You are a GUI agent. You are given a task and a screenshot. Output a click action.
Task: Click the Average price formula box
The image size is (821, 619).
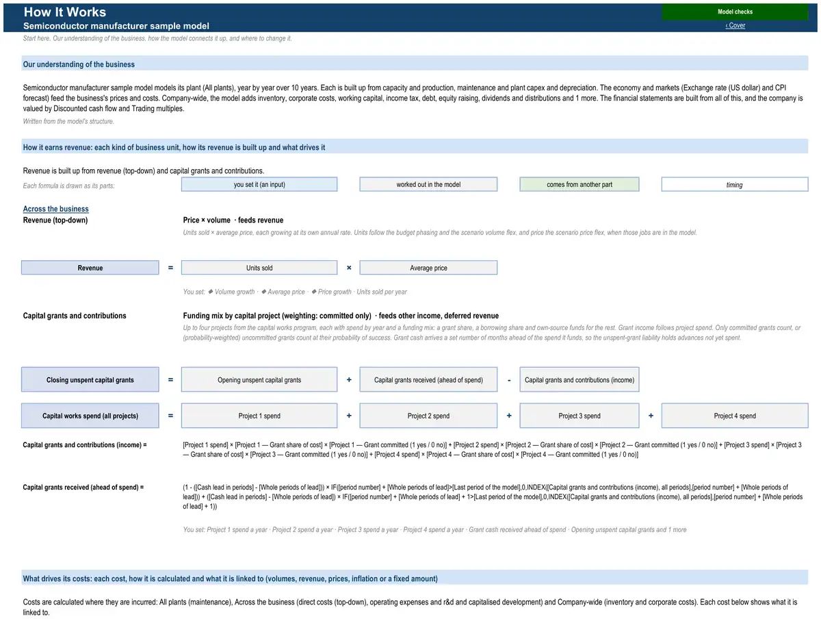click(x=428, y=268)
